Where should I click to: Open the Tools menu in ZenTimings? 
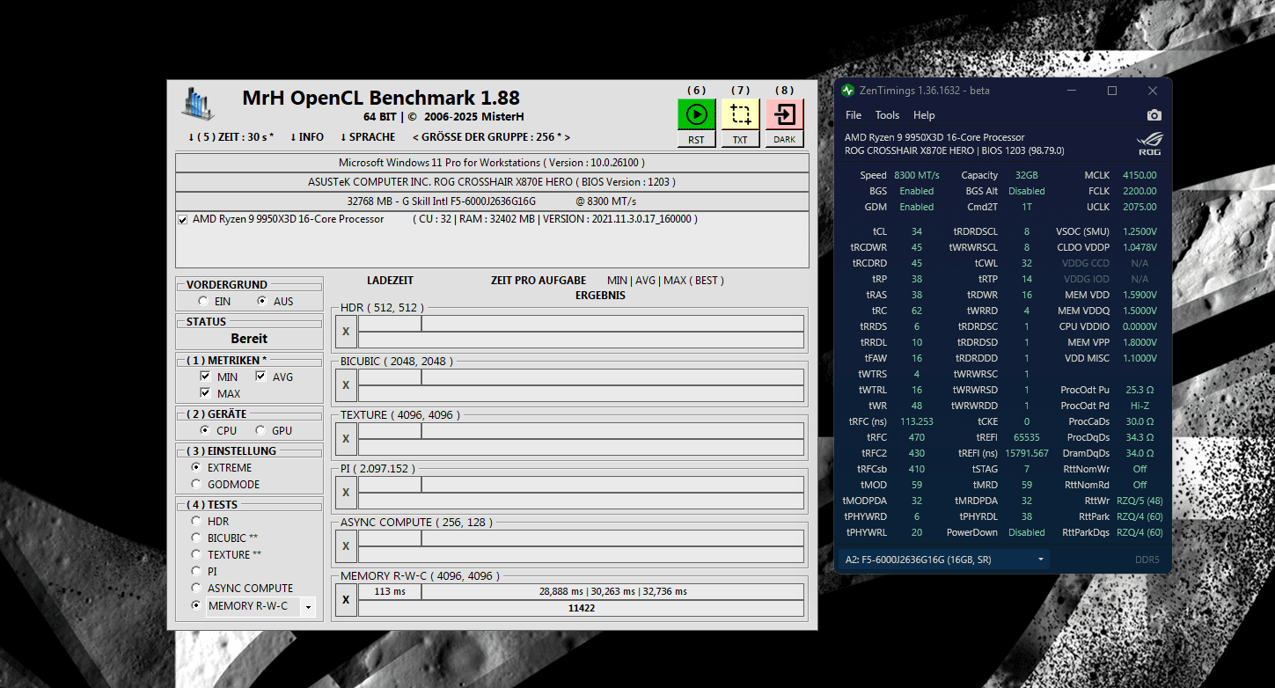click(887, 115)
